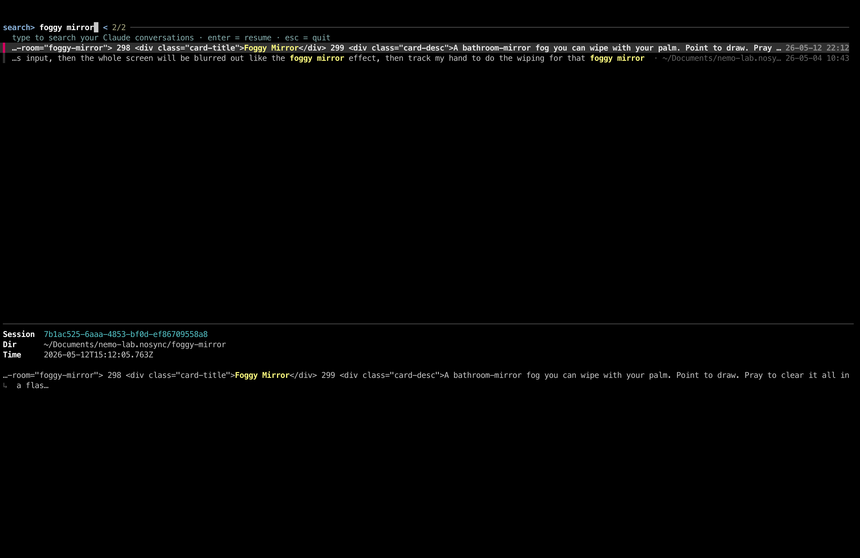Screen dimensions: 860x558
Task: Click the 'search>' prompt label
Action: pyautogui.click(x=19, y=28)
